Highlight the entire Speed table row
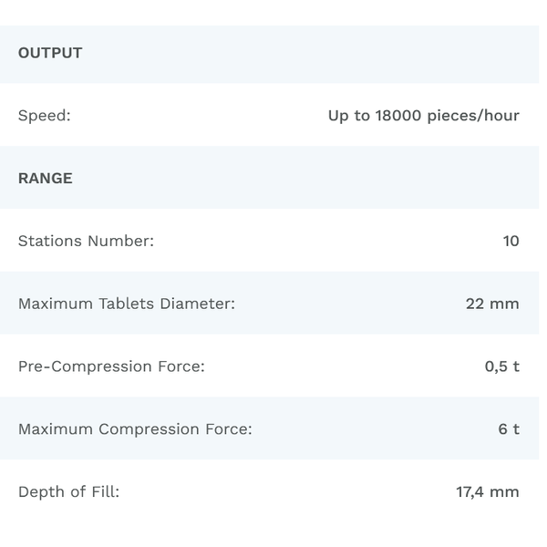Viewport: 547px width, 547px height. (x=201, y=116)
